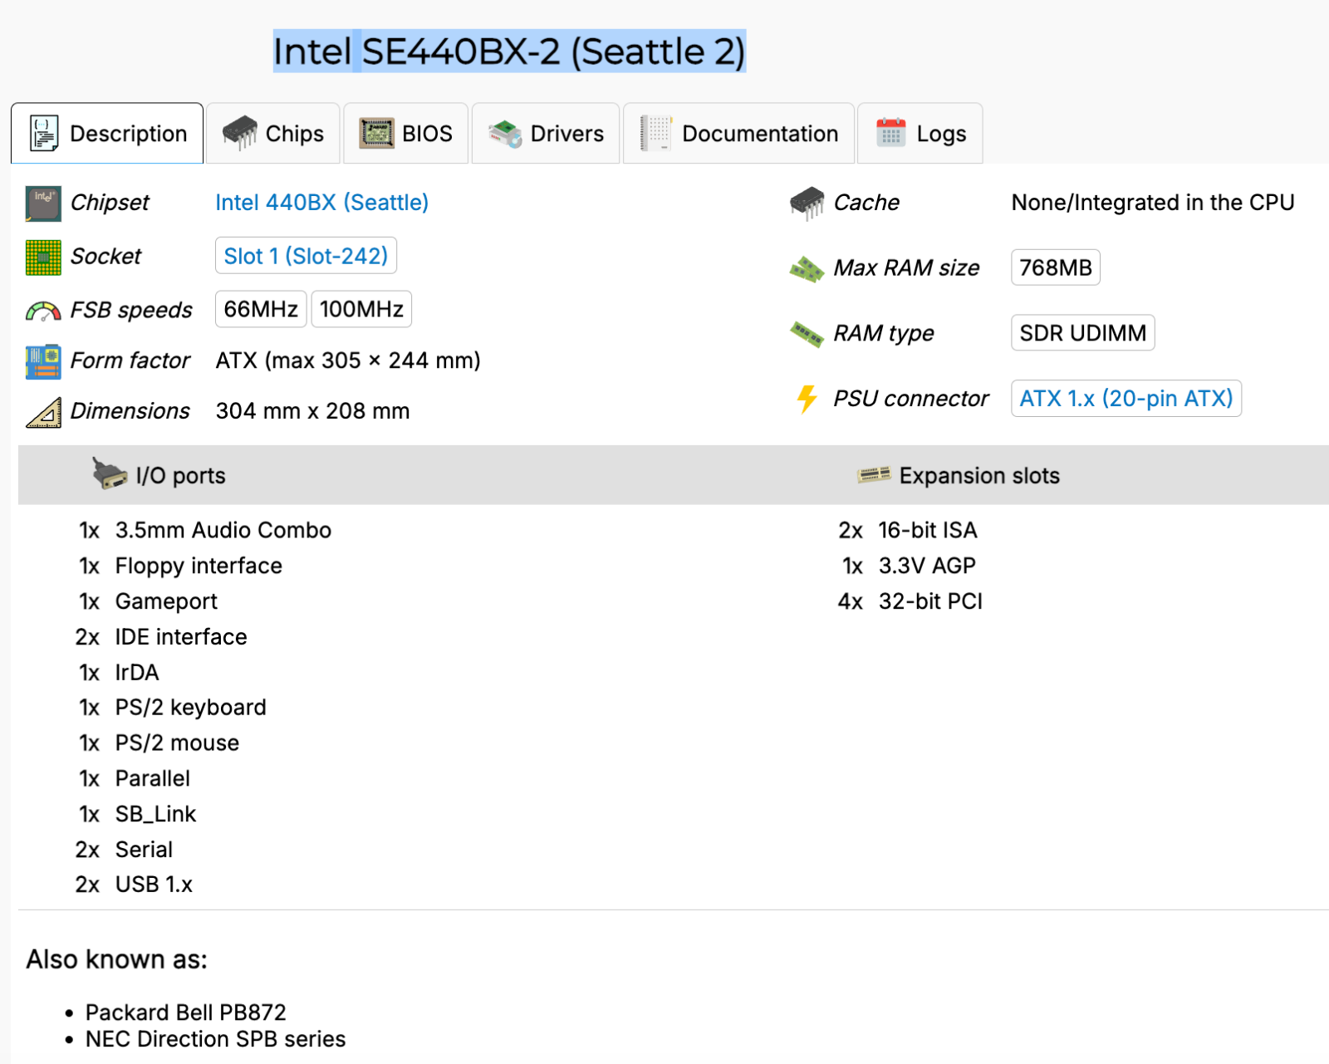Click the NEC Direction SPB series alias
1329x1064 pixels.
click(215, 1039)
